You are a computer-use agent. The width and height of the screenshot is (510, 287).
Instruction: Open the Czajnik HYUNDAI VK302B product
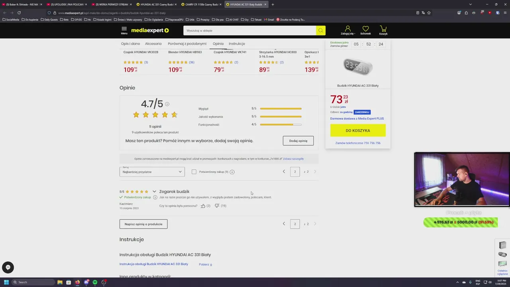[141, 52]
